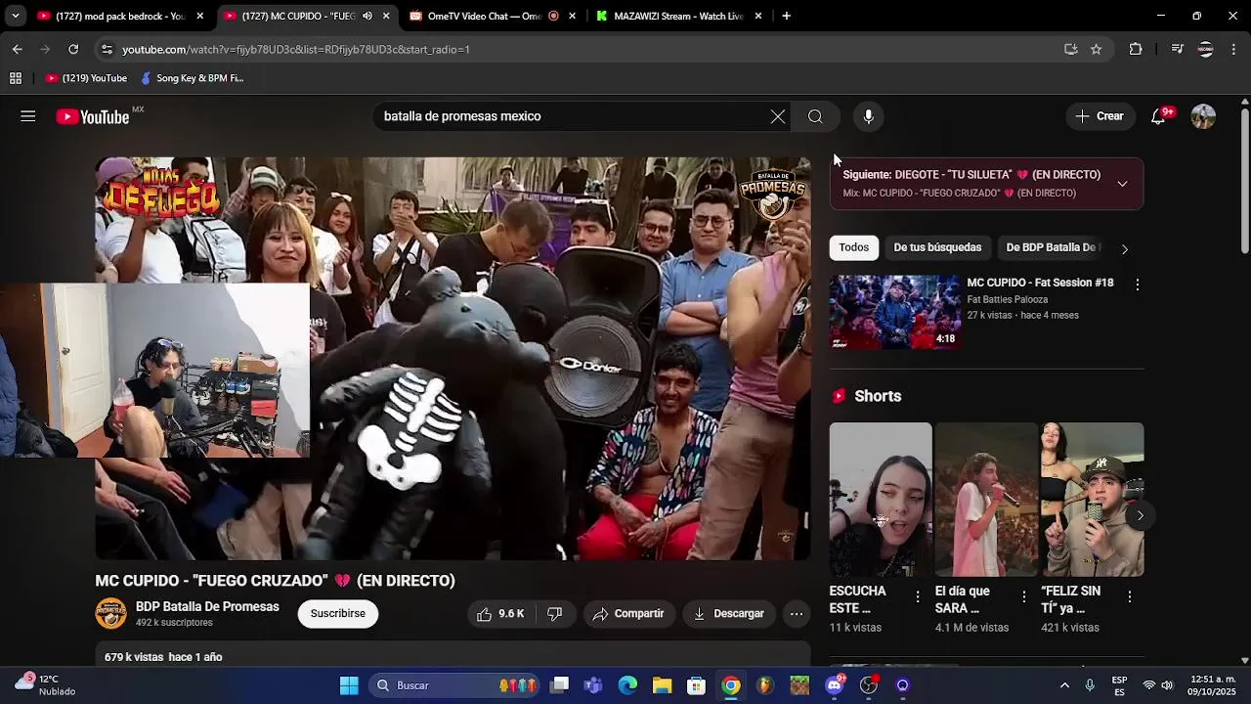Open the FELIZ SIN TÍ short thumbnail

[x=1092, y=499]
